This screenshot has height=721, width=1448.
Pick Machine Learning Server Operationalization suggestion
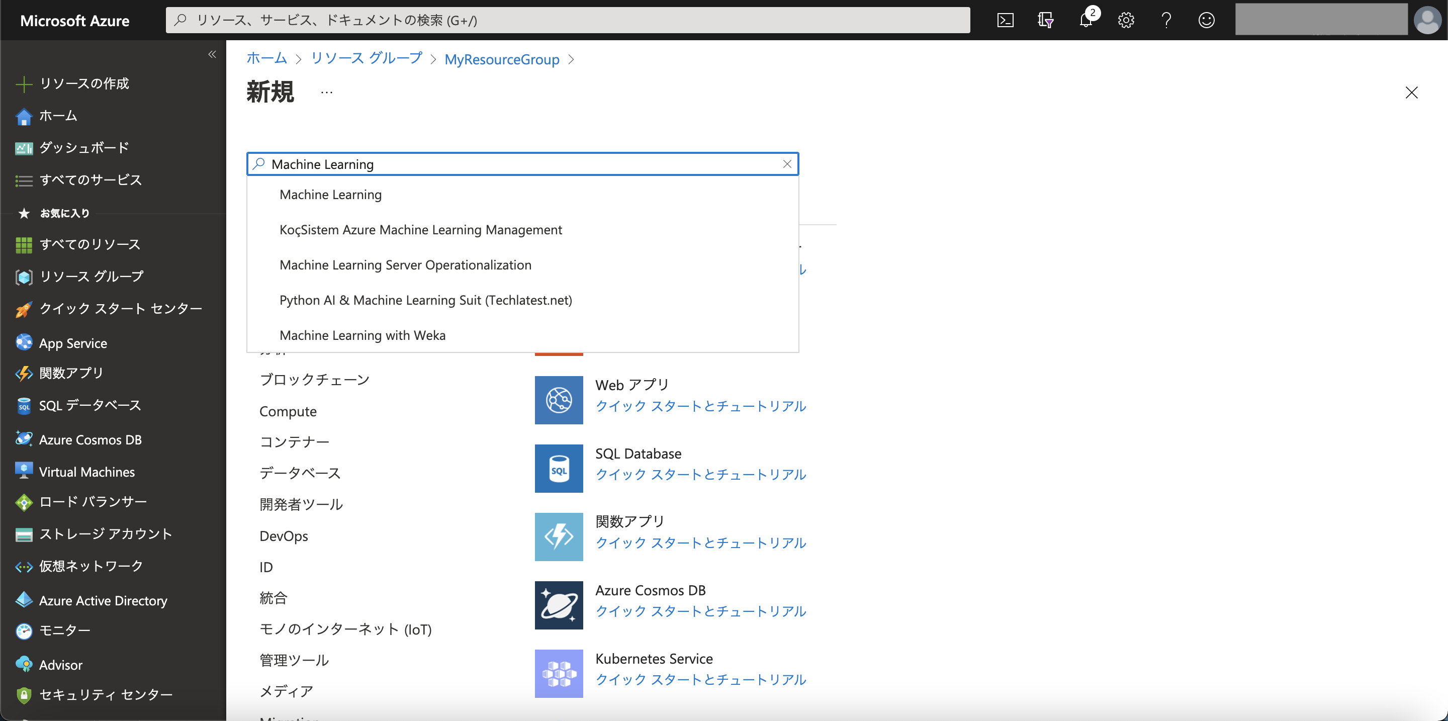click(x=405, y=265)
